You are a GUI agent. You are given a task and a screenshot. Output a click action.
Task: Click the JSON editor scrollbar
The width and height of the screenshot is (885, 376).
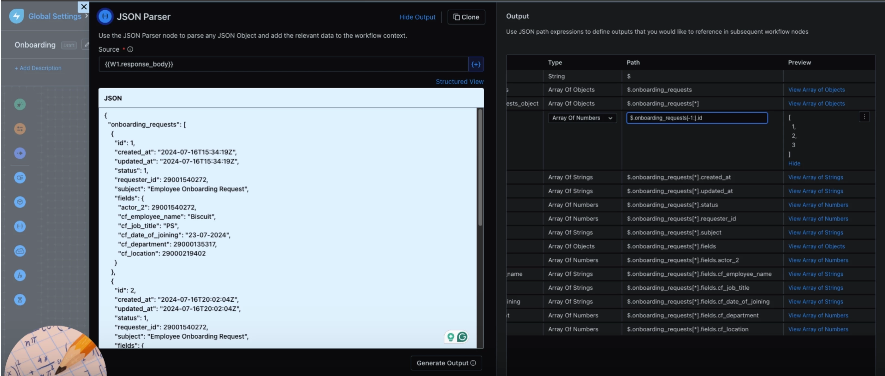pyautogui.click(x=480, y=168)
